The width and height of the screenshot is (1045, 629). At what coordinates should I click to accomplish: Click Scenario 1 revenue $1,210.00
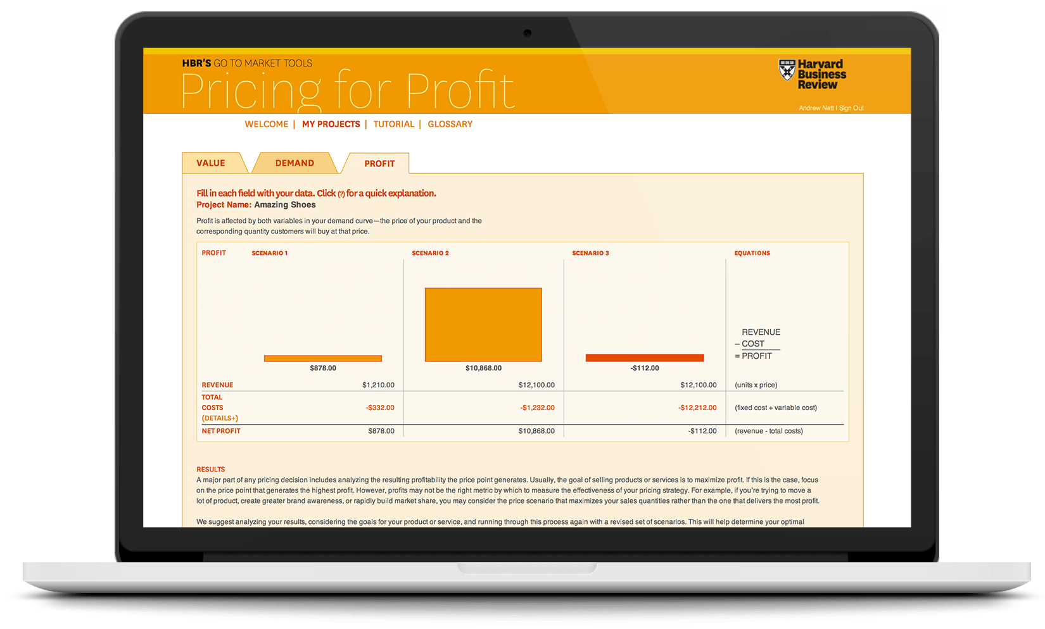click(378, 385)
